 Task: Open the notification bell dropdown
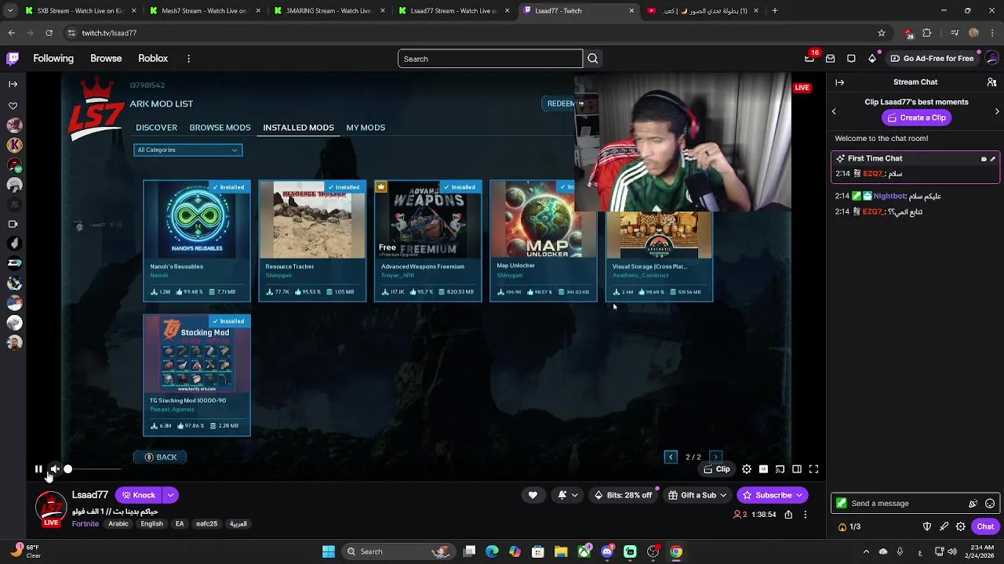pyautogui.click(x=568, y=495)
